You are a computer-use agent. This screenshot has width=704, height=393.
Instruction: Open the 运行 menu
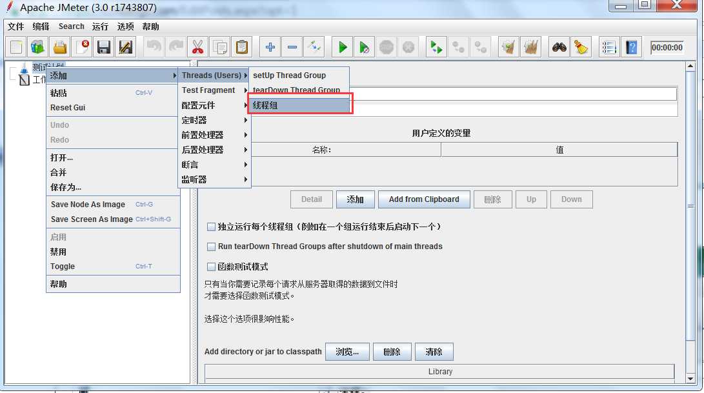[x=100, y=26]
